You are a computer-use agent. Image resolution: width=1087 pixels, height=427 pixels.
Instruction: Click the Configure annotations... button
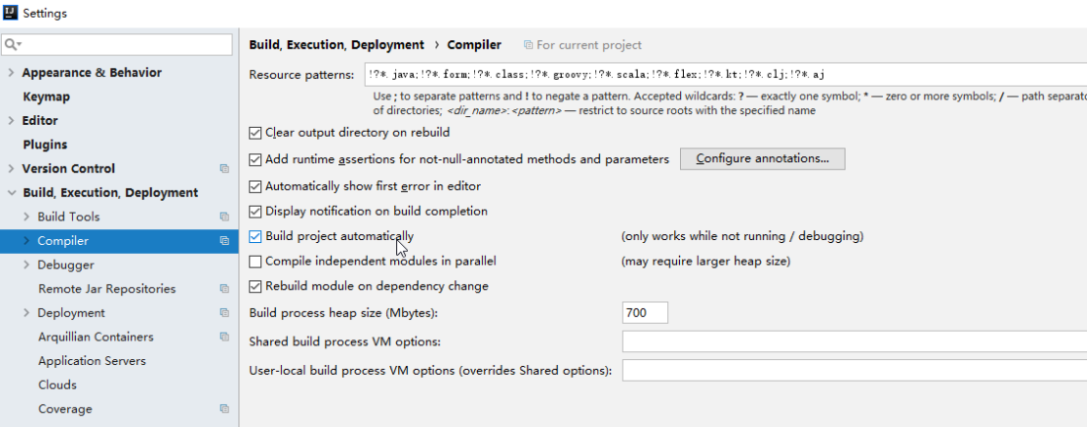(762, 158)
